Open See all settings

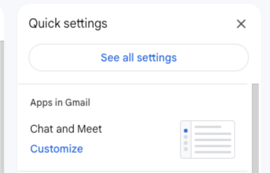(x=139, y=57)
